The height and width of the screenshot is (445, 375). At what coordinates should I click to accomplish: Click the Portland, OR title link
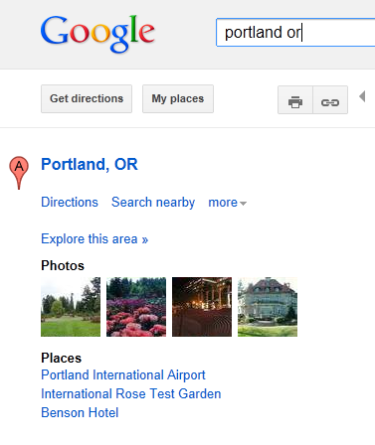90,164
